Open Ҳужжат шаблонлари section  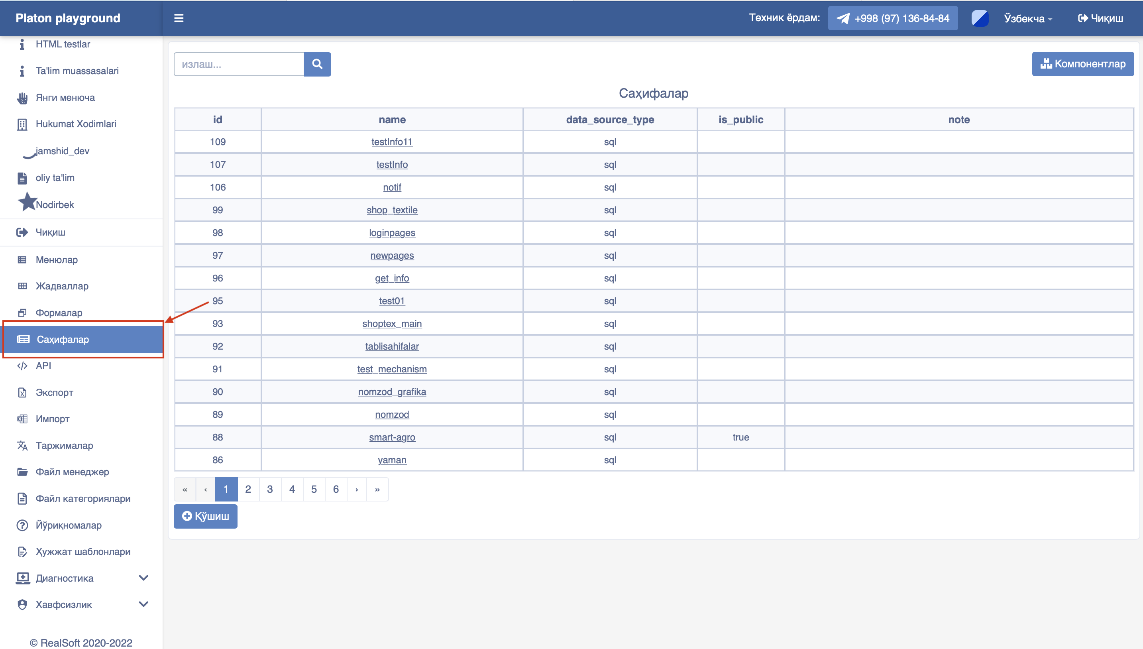[83, 551]
